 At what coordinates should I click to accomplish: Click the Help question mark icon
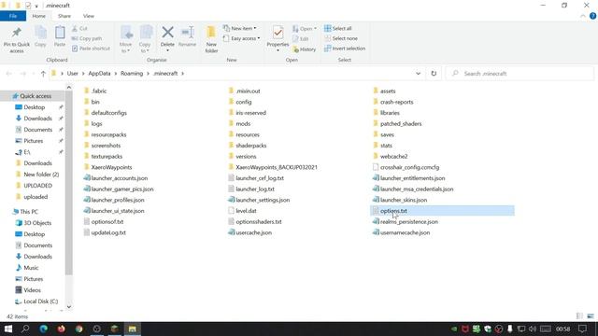(x=592, y=16)
